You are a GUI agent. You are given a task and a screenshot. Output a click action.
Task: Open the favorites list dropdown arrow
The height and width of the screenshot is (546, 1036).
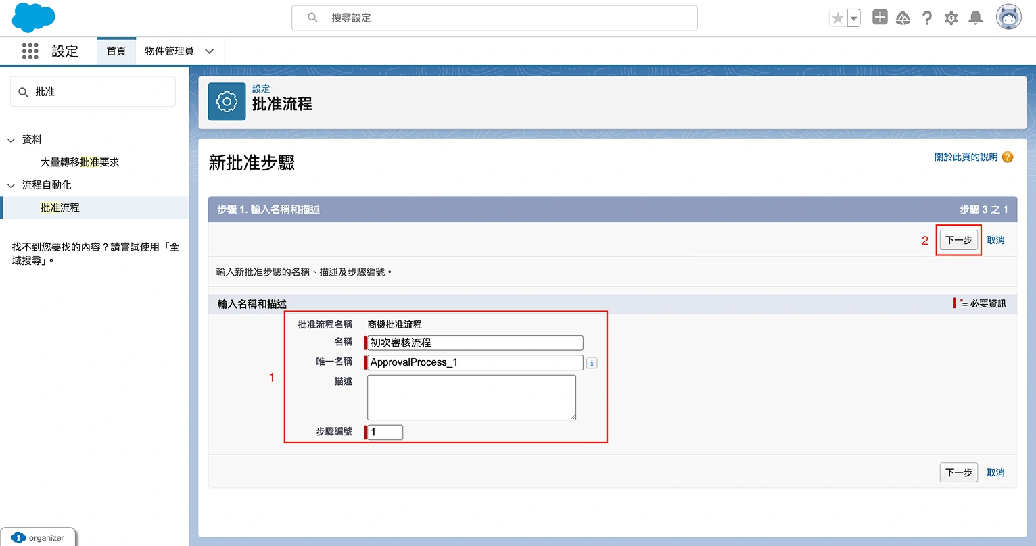pos(854,18)
